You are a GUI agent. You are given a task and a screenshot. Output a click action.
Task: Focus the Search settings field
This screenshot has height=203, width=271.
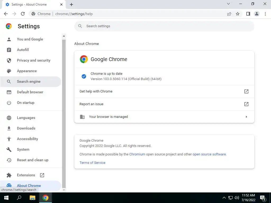[164, 26]
